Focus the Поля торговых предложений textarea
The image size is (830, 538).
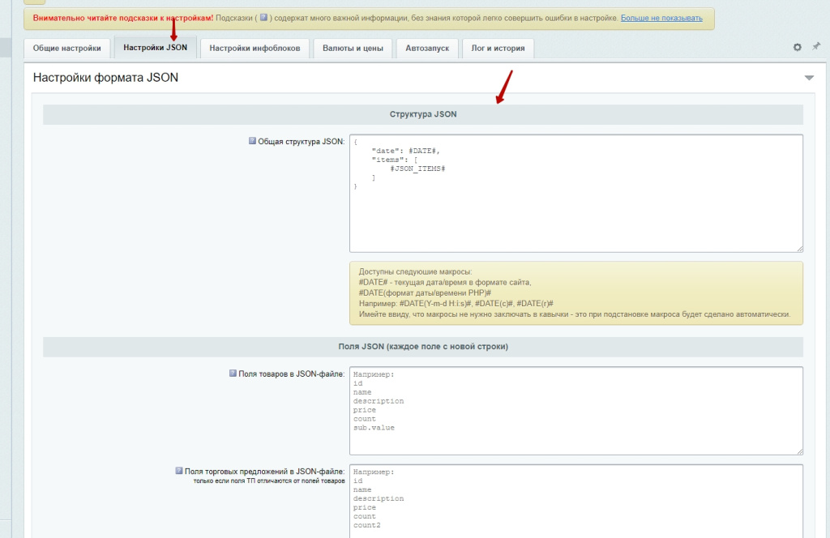[x=576, y=501]
